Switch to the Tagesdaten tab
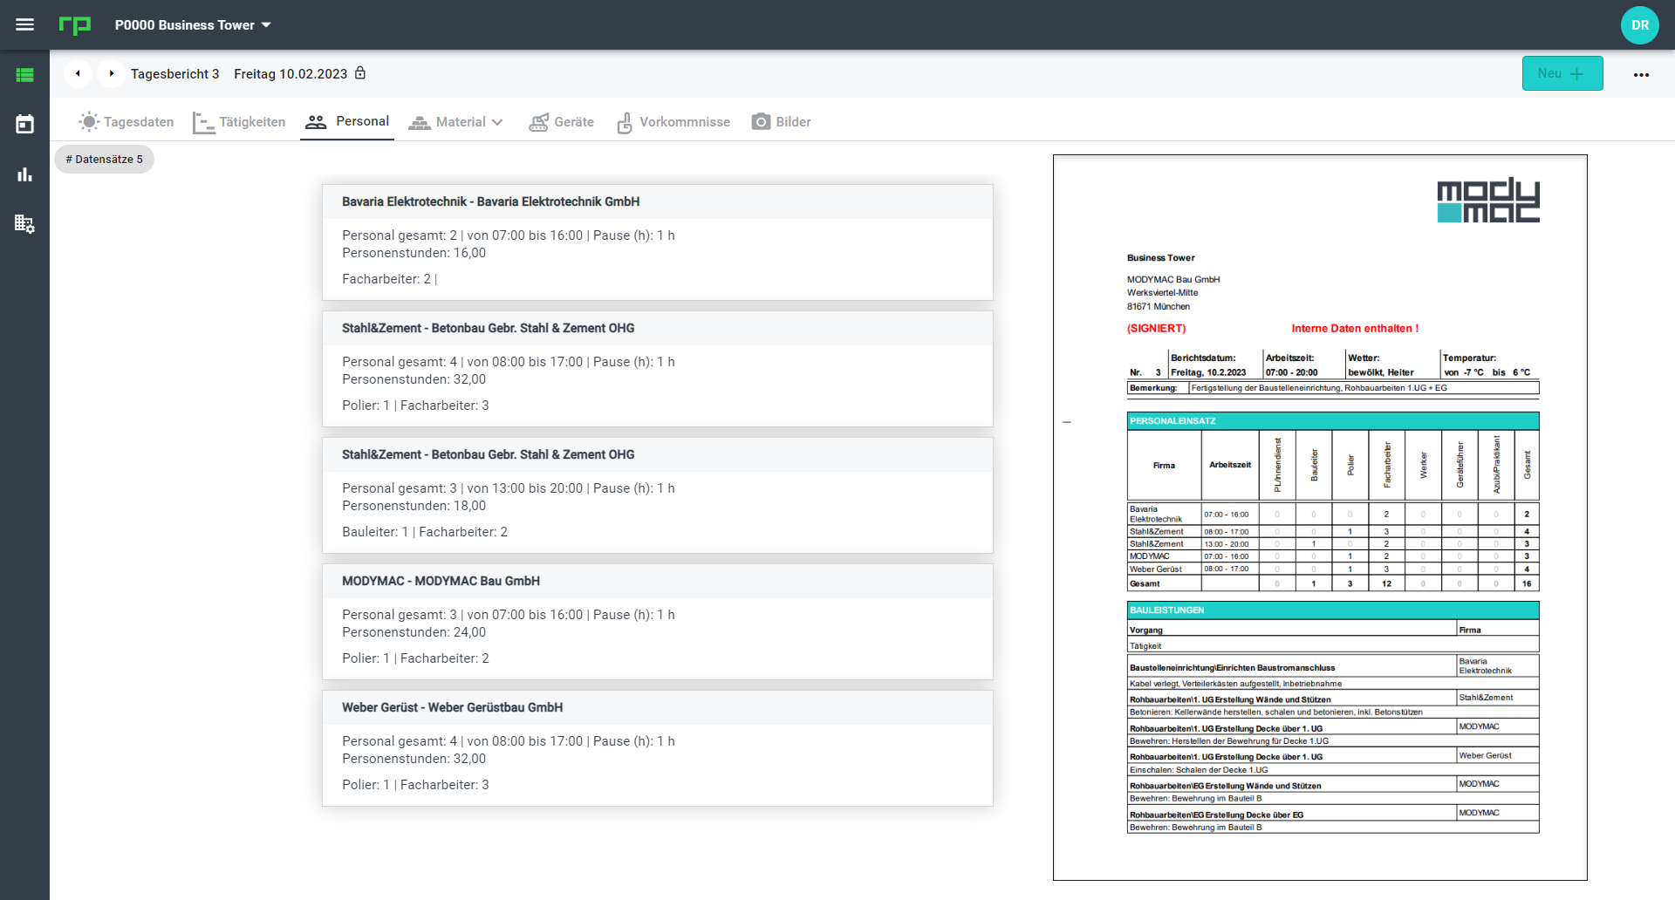This screenshot has width=1675, height=900. tap(126, 122)
